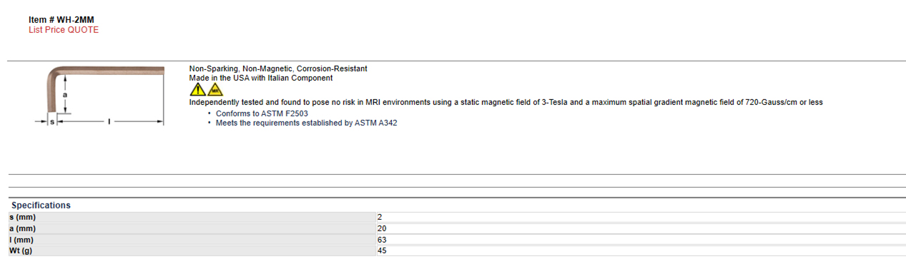Click the yellow exclamation warning triangle icon
906x259 pixels.
pos(197,90)
